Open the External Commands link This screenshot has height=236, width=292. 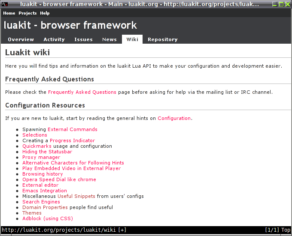73,129
